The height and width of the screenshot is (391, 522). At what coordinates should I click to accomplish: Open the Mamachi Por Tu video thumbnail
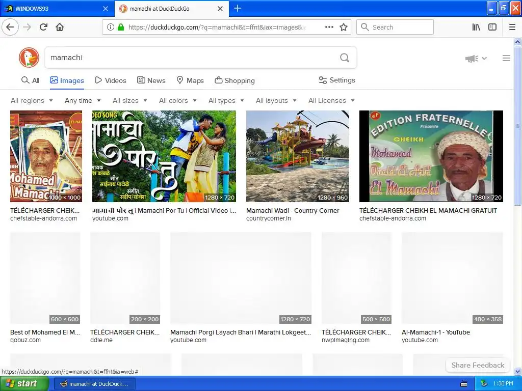(x=164, y=156)
